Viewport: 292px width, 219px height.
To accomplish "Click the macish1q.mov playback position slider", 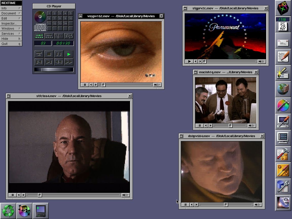I will click(230, 125).
